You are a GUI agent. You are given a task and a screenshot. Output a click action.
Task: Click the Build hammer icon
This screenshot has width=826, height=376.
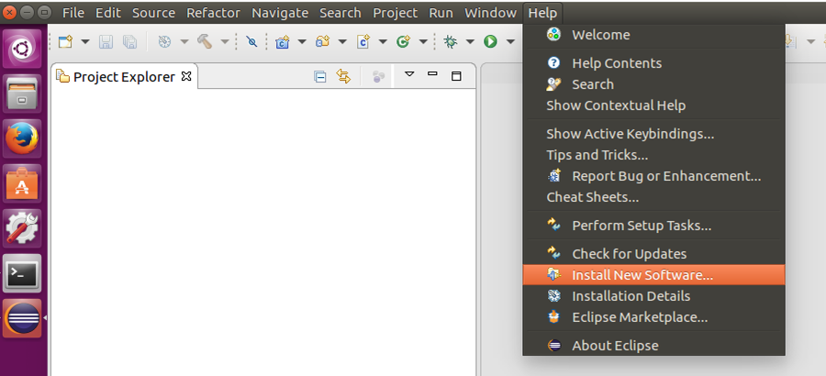point(205,41)
